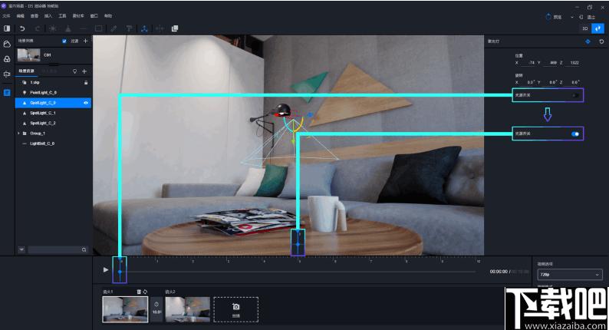Open the 插入 menu
This screenshot has width=609, height=330.
coord(48,16)
